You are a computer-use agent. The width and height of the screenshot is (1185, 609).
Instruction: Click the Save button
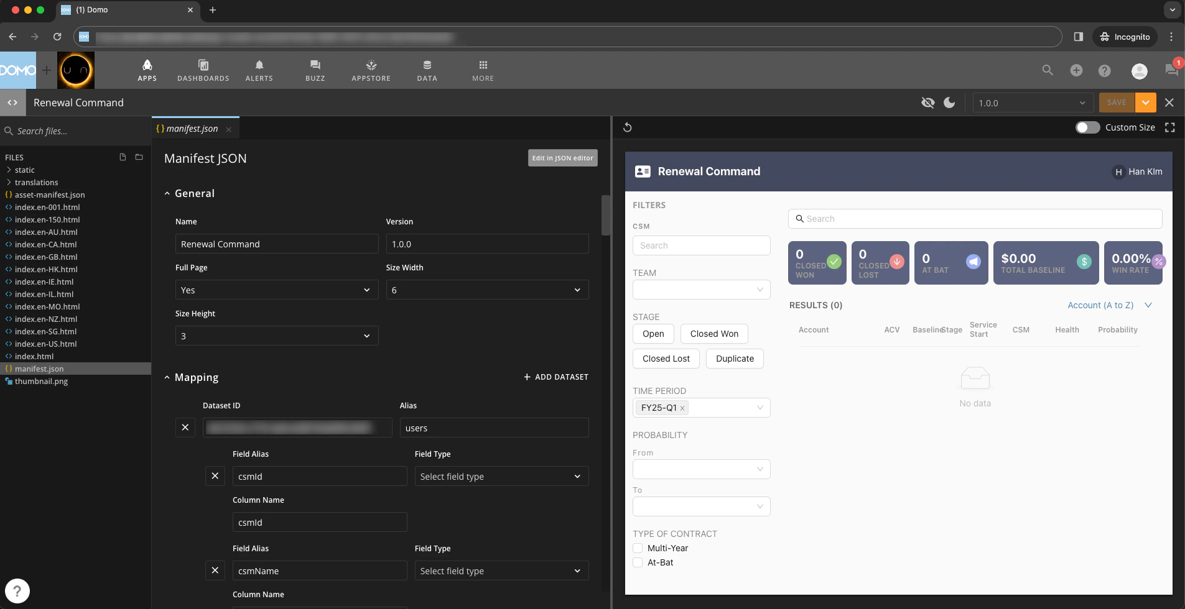tap(1117, 103)
